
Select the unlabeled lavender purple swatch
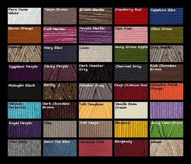pyautogui.click(x=167, y=110)
